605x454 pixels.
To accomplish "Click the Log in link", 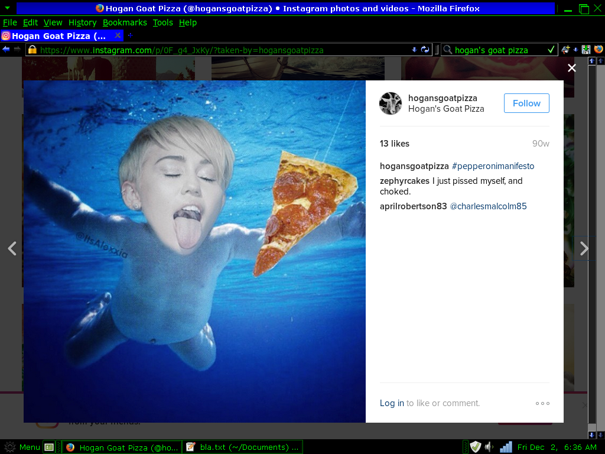I will click(392, 403).
